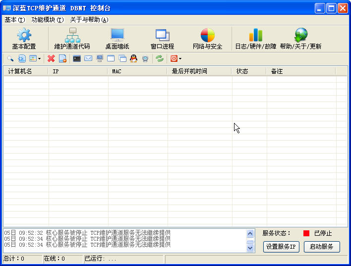Open 日志/硬件/故障 bar chart icon
The image size is (351, 266).
256,35
